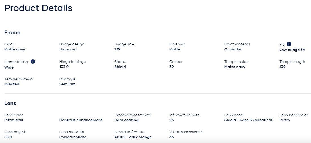Select the Semi rim type value
The width and height of the screenshot is (311, 143).
click(x=67, y=84)
